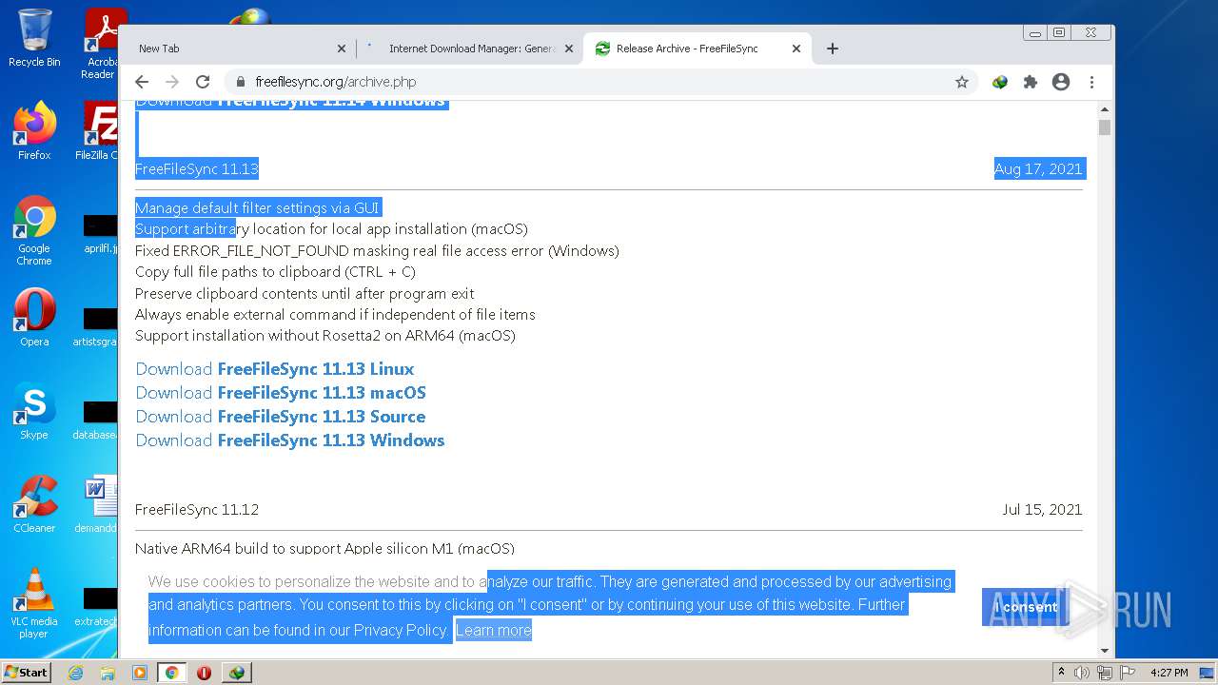Screen dimensions: 1218x685
Task: Open Internet Explorer from the taskbar
Action: pos(75,673)
